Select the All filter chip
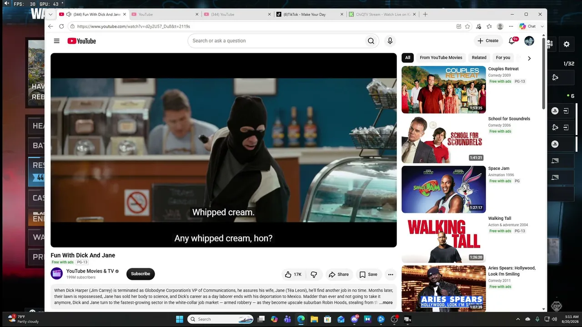The width and height of the screenshot is (582, 327). (407, 58)
